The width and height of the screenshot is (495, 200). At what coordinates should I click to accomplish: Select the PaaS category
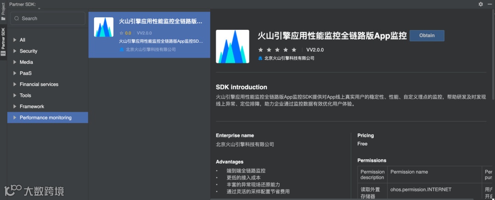coord(48,73)
